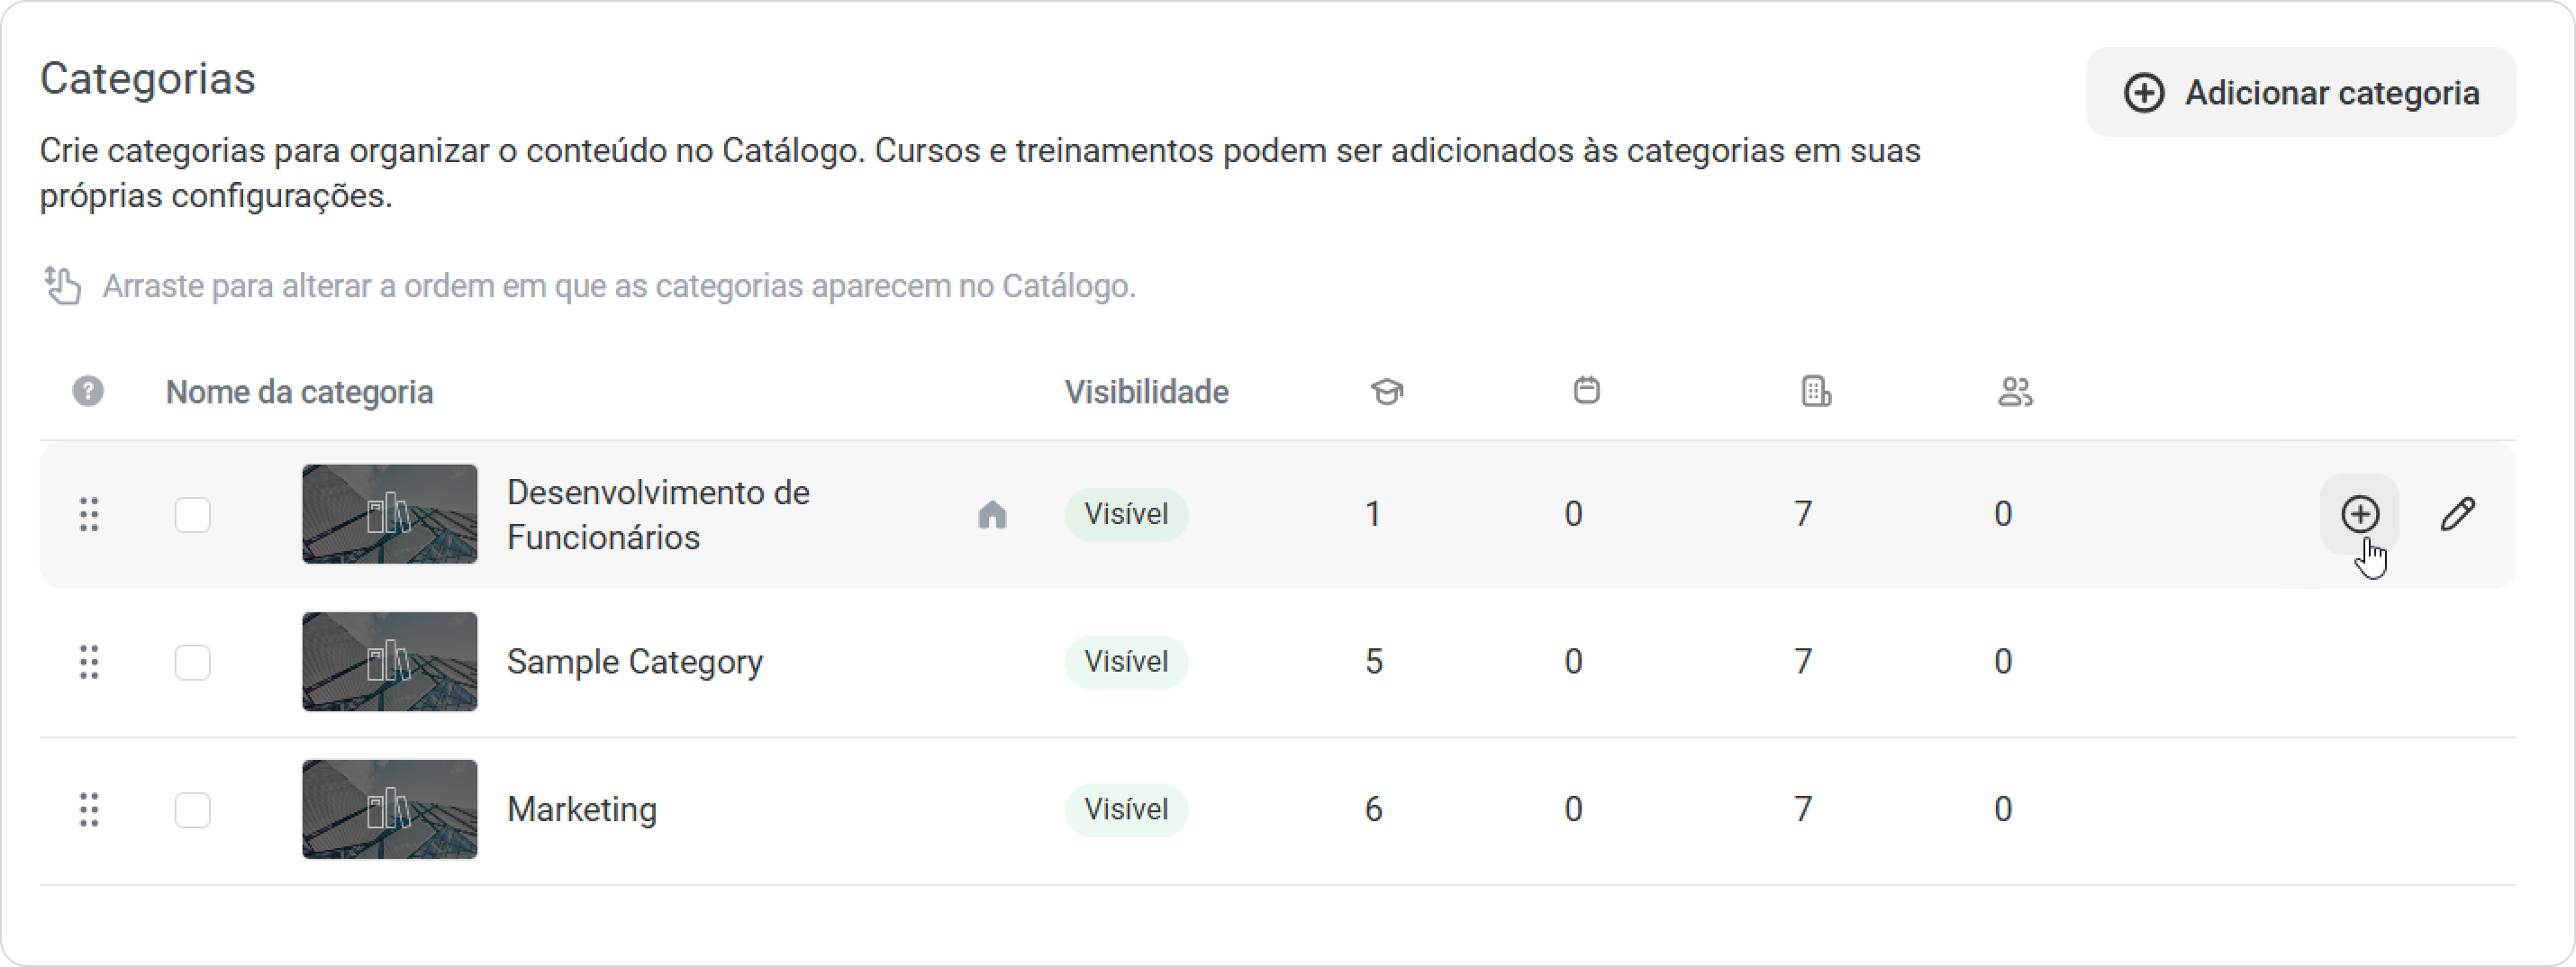Click the Adicionar categoria button
The image size is (2576, 967).
[2300, 92]
